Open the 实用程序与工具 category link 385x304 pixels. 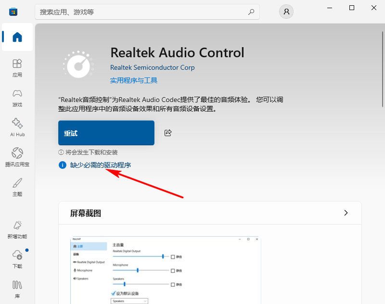134,80
